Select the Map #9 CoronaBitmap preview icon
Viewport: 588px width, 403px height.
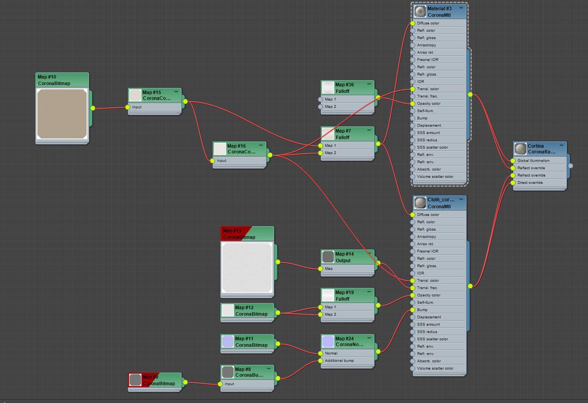pyautogui.click(x=135, y=380)
